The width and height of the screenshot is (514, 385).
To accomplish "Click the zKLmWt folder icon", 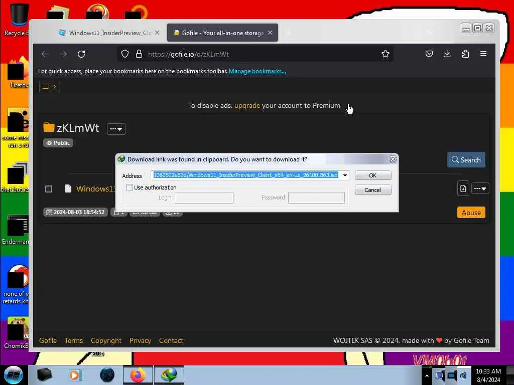I will [x=49, y=127].
